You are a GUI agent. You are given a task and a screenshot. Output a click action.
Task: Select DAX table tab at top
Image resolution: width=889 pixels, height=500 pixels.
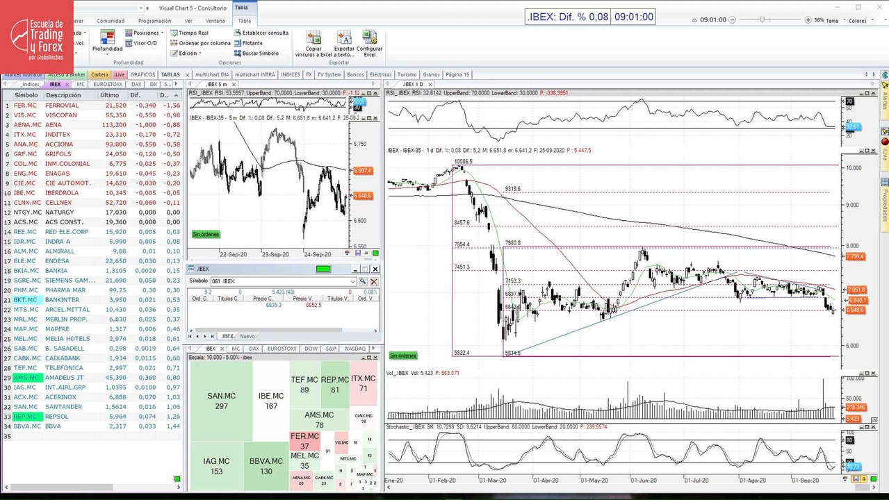pyautogui.click(x=136, y=84)
